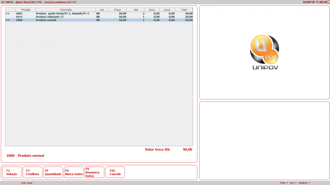Click the Link Local status bar entry
Screen dimensions: 330x185
pos(26,183)
